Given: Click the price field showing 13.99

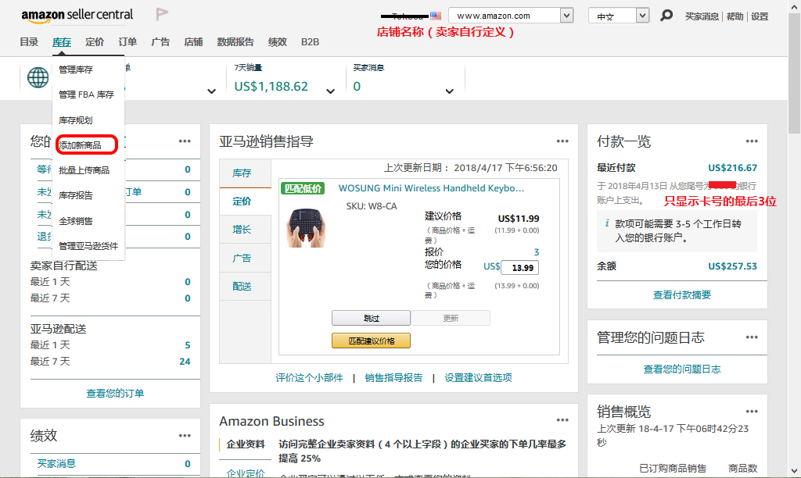Looking at the screenshot, I should coord(520,268).
